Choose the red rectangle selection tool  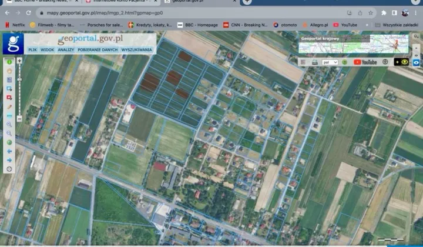pyautogui.click(x=9, y=98)
